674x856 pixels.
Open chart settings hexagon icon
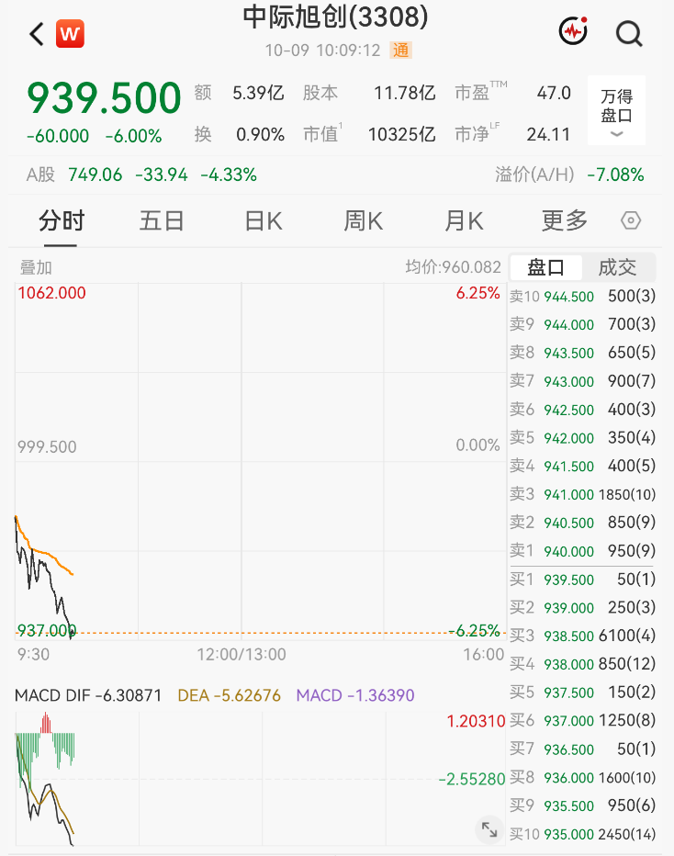click(630, 220)
